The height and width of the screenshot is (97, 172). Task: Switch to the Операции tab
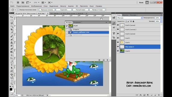(77, 22)
